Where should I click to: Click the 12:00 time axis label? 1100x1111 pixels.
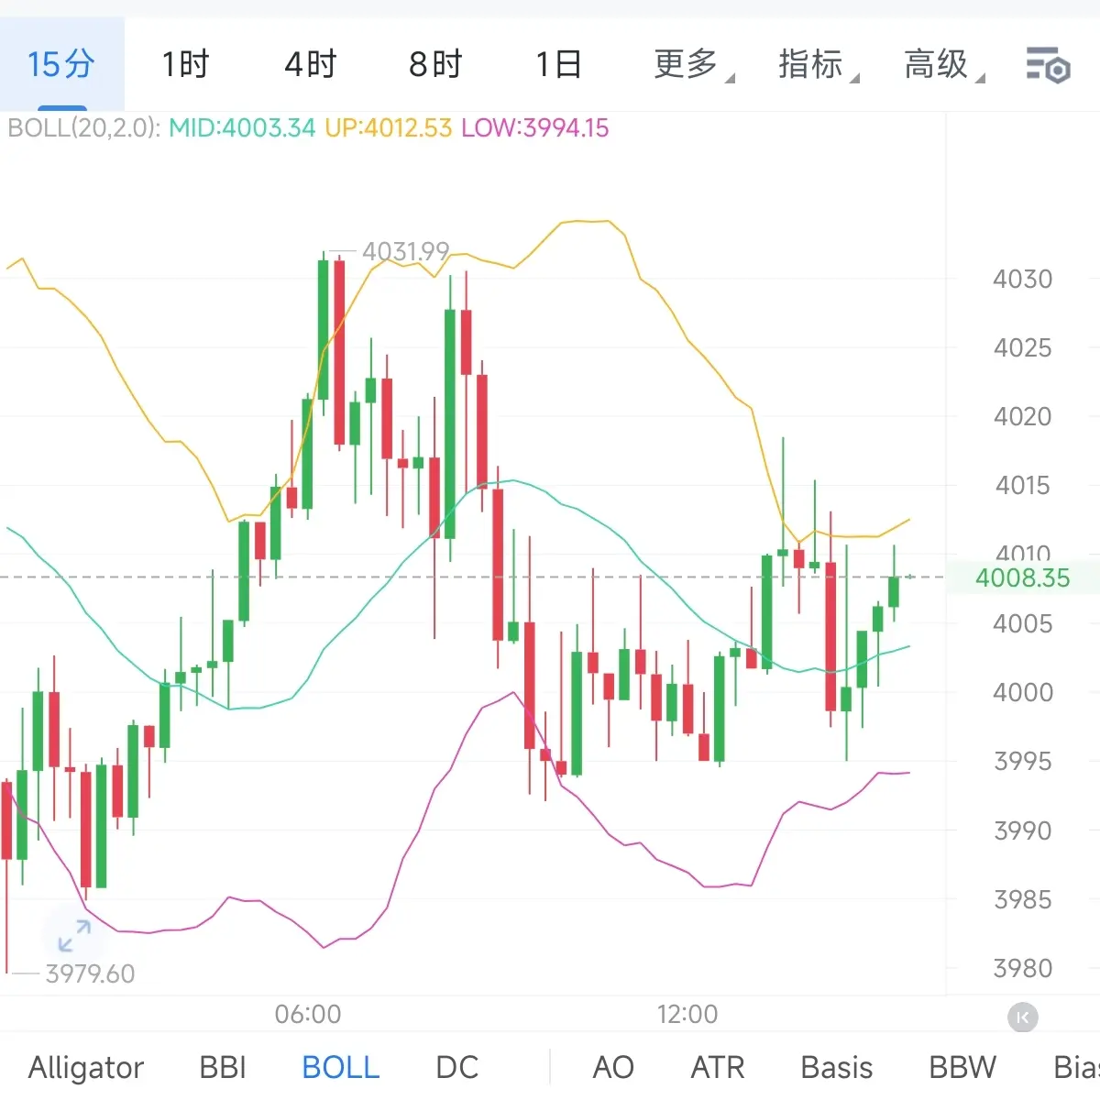687,1014
